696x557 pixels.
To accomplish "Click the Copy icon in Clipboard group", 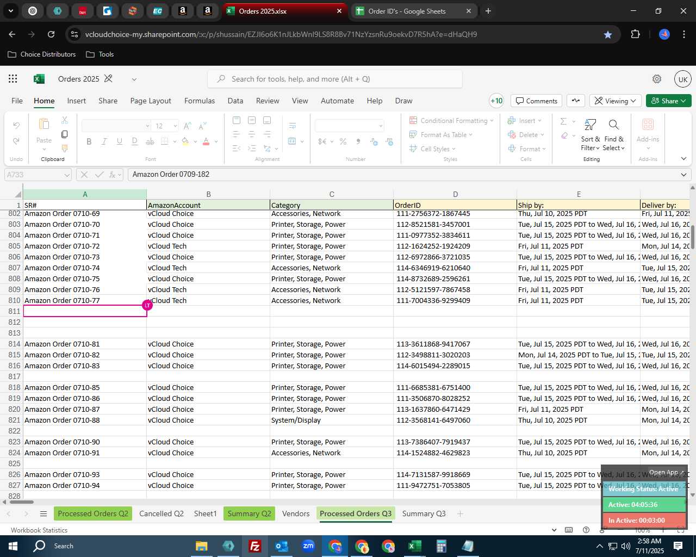I will coord(65,134).
